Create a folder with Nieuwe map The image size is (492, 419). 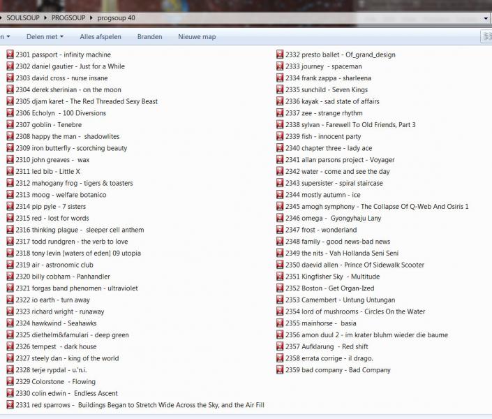(x=197, y=37)
